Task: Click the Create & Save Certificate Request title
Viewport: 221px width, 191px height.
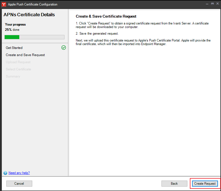Action: coord(106,16)
